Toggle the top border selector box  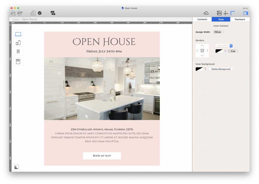point(202,47)
